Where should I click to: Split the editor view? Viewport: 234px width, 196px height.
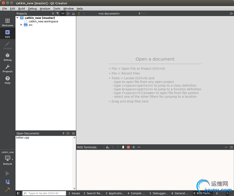(x=231, y=13)
